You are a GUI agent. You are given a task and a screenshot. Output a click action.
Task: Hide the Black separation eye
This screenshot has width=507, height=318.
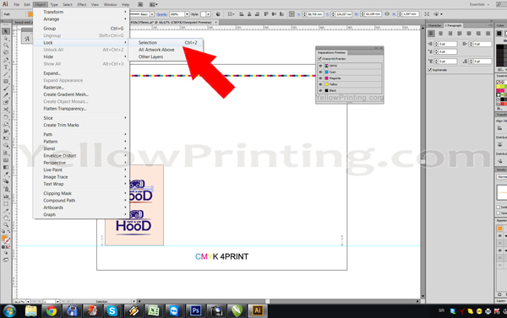[320, 91]
